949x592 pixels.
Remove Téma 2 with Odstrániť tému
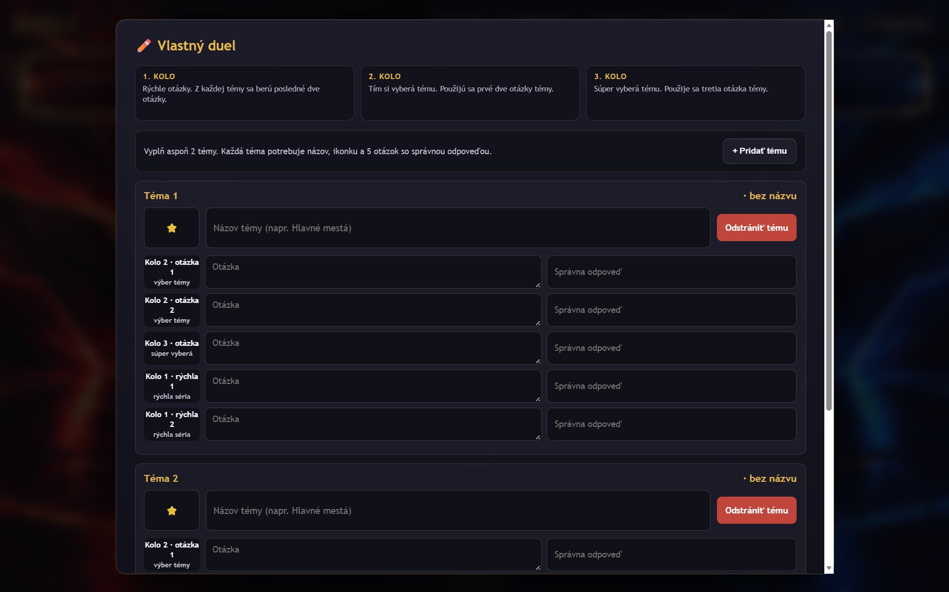point(757,510)
